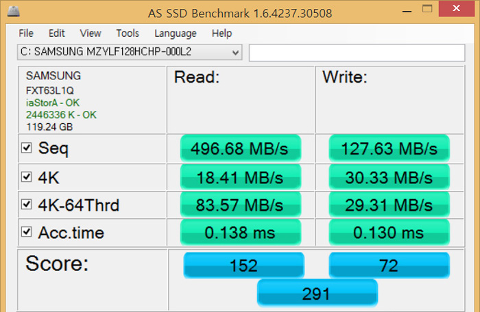Click the 4K-64Thrd read result 83.57 MB/s
This screenshot has width=480, height=312.
pos(241,205)
